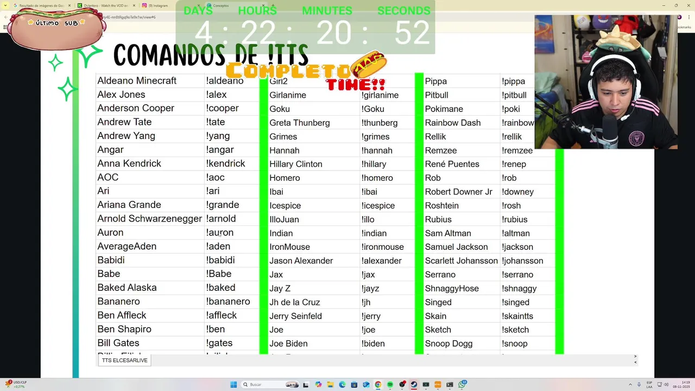Click the upper sheet scroll arrow near the bottom-right
695x391 pixels.
(635, 357)
